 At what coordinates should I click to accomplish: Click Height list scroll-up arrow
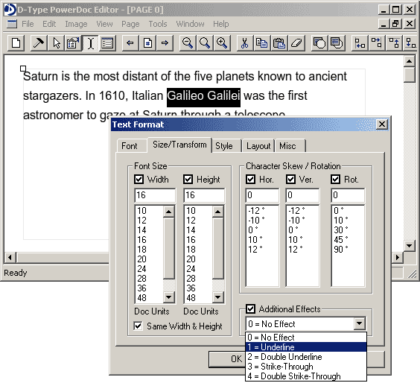pyautogui.click(x=217, y=212)
